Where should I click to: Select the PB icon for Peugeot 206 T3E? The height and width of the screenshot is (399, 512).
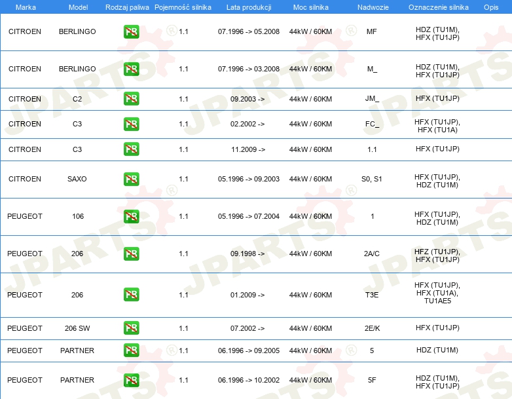click(x=131, y=295)
